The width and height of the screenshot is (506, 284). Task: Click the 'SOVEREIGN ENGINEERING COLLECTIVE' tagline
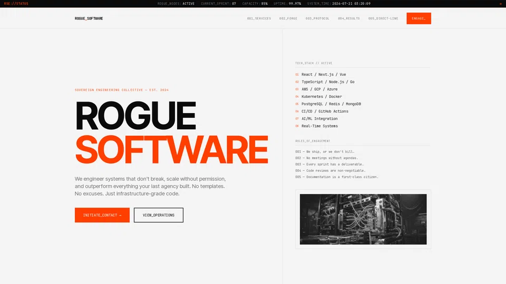click(x=122, y=90)
